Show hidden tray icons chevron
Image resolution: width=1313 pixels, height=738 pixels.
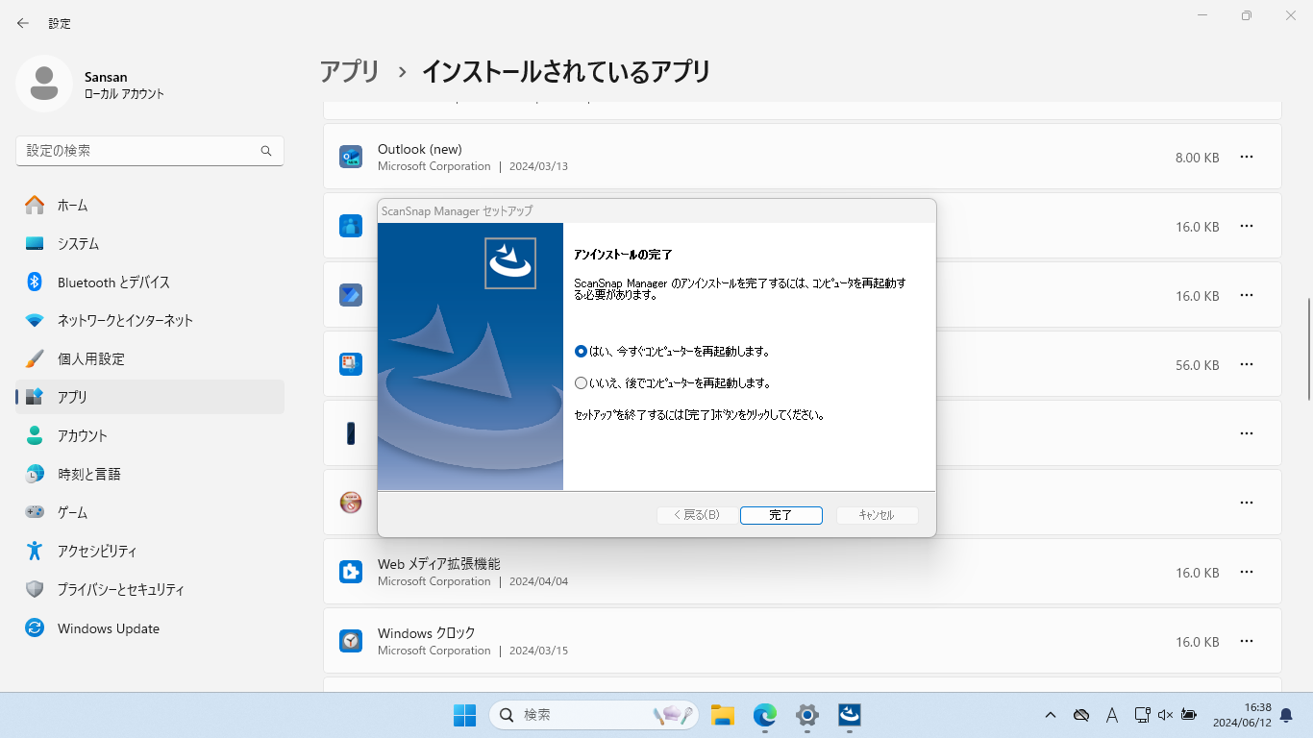[1051, 715]
